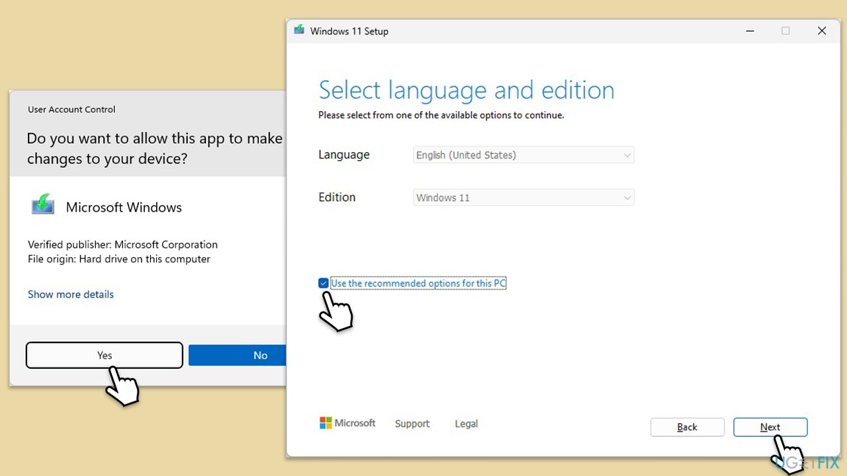This screenshot has height=476, width=847.
Task: Minimize the Windows 11 Setup window
Action: pos(750,31)
